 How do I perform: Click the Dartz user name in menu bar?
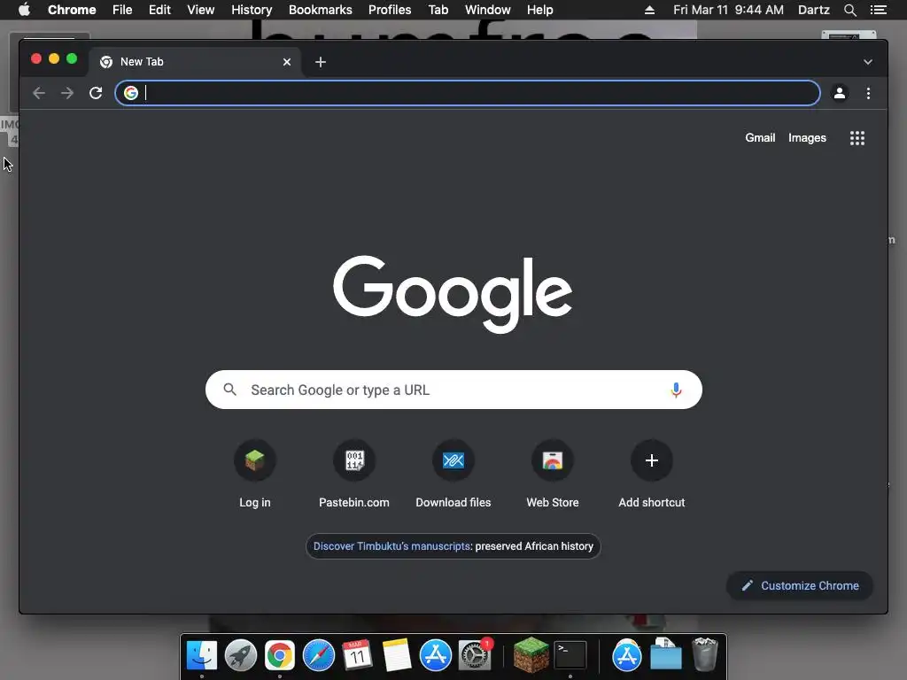click(x=813, y=10)
